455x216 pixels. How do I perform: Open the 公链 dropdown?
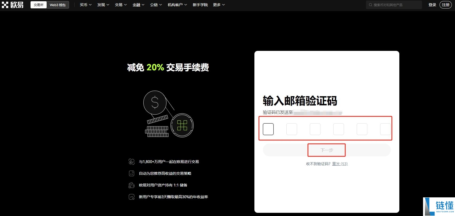point(156,5)
